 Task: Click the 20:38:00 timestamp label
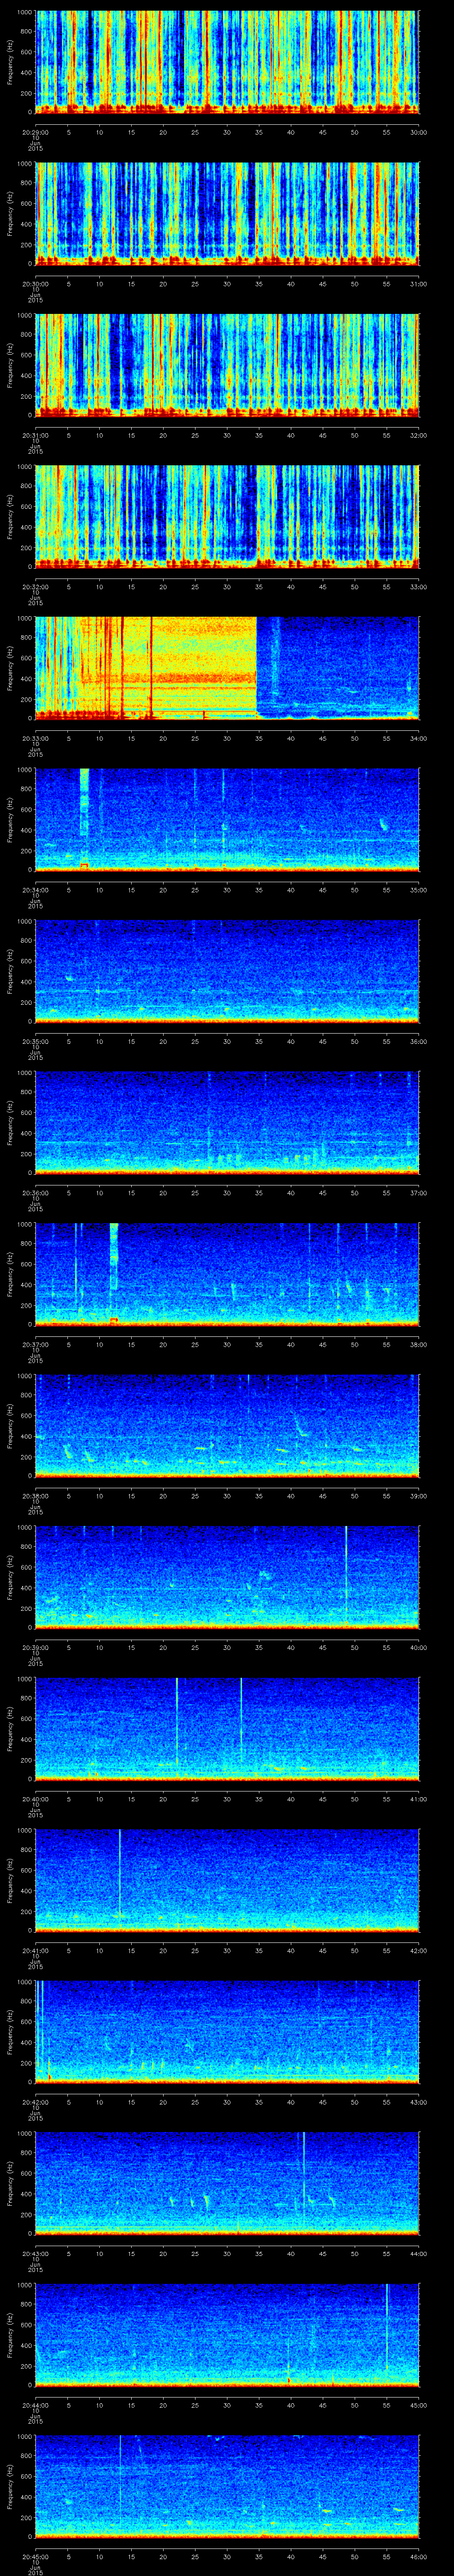point(35,1496)
